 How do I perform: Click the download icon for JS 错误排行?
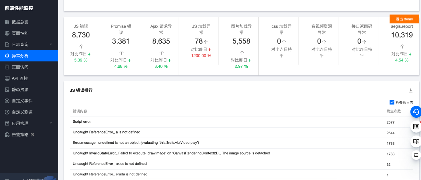410,90
